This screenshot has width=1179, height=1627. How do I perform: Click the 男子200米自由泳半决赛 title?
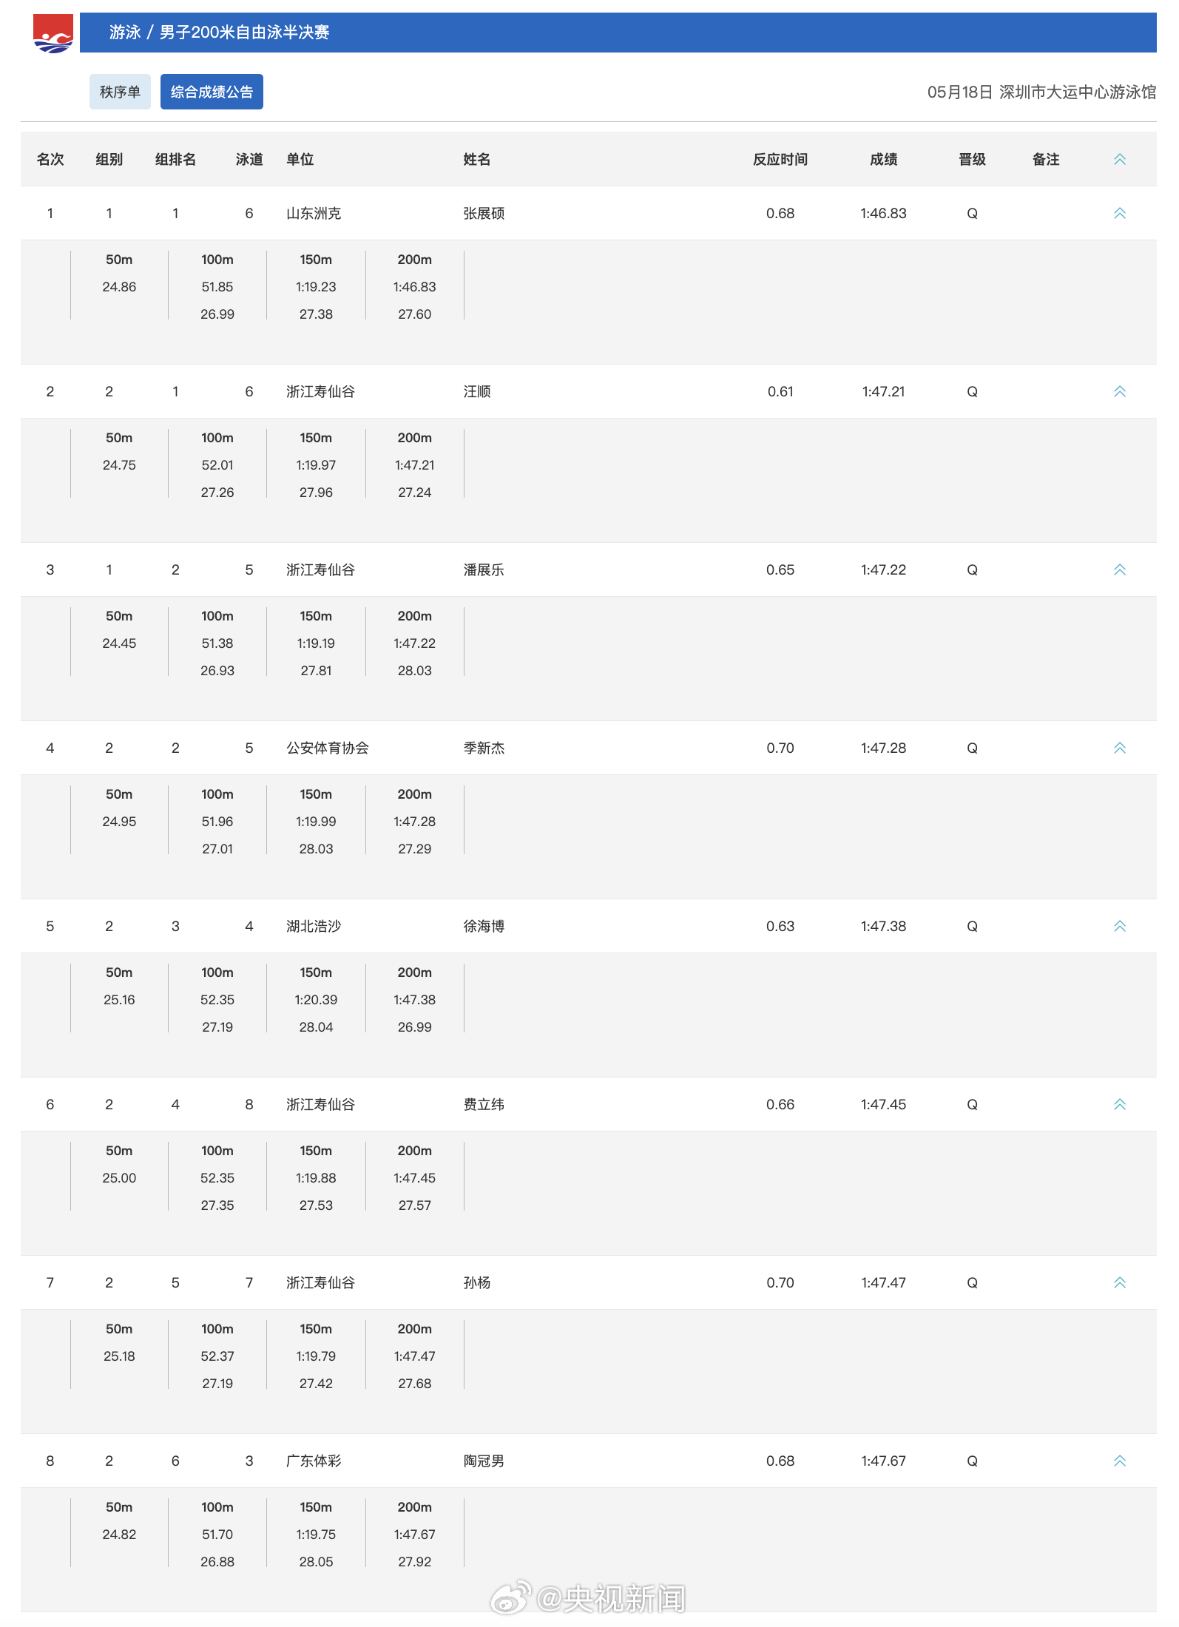(245, 33)
